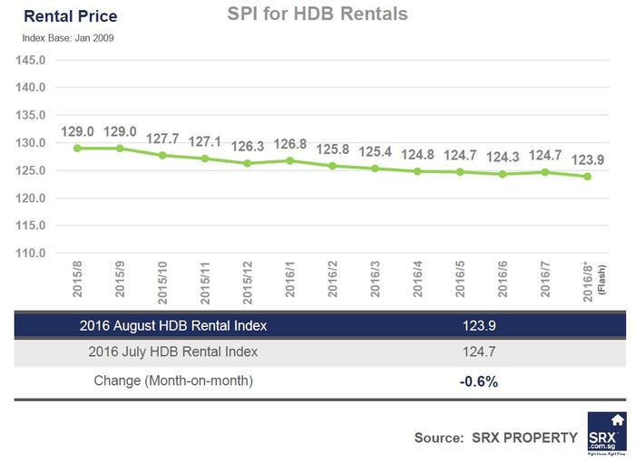Click the 'Rental Price' heading
Screen dimensions: 635x462
71,16
